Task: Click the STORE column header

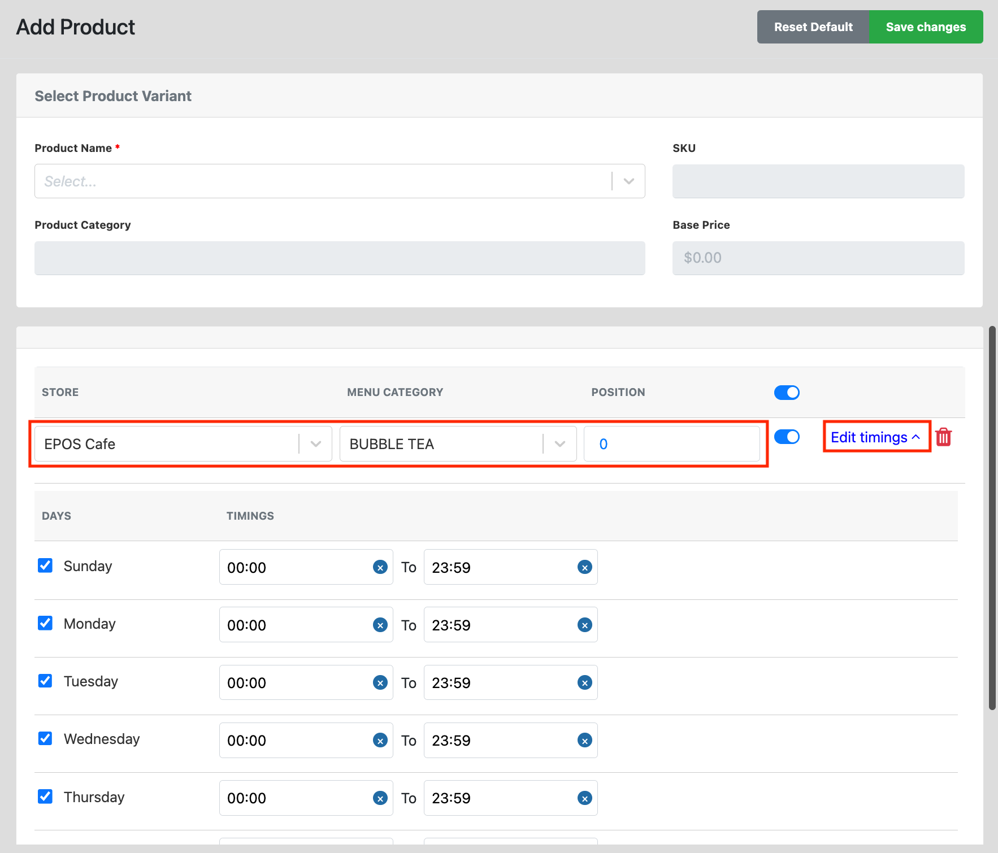Action: (60, 392)
